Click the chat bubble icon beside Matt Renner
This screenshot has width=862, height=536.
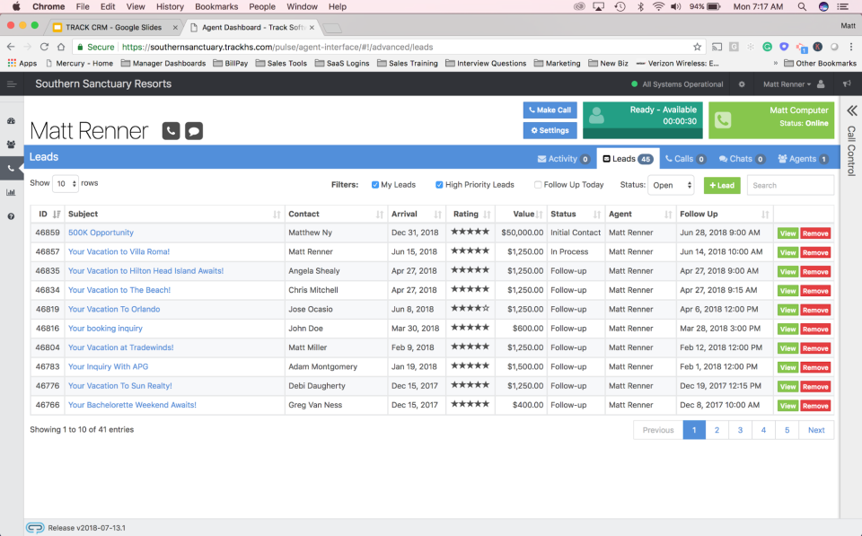tap(192, 130)
